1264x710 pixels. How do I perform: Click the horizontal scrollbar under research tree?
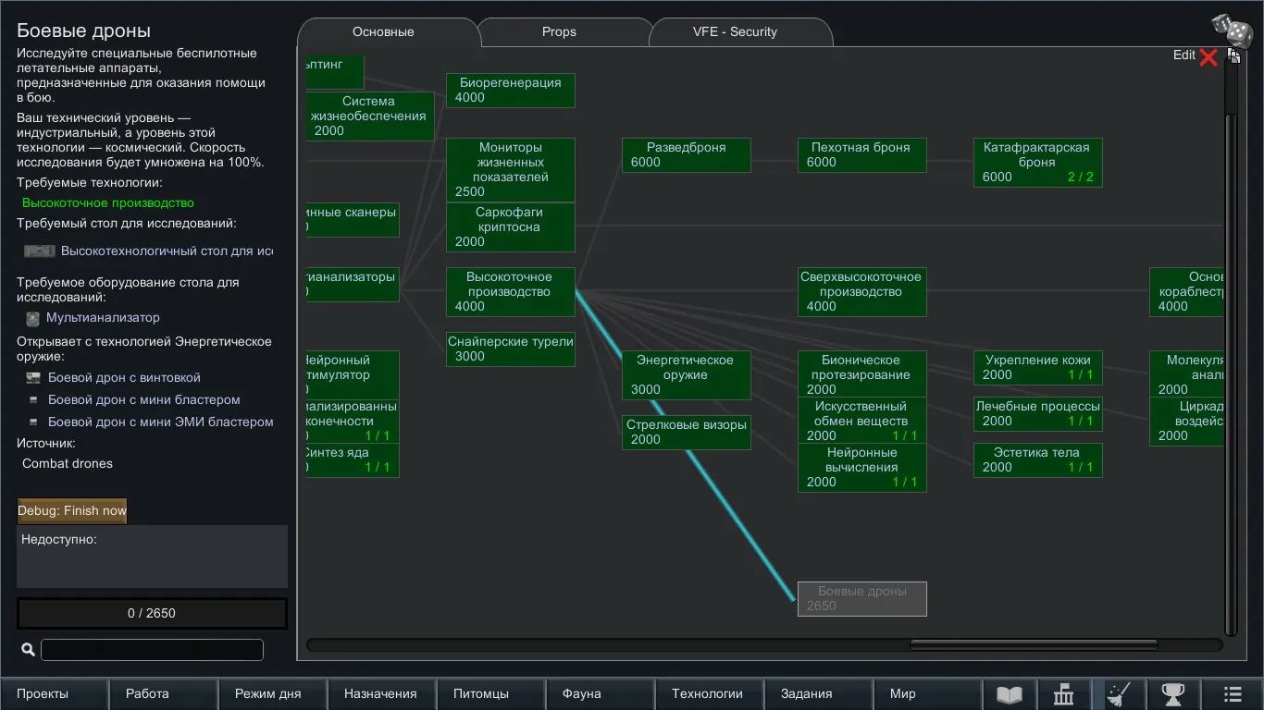tap(1033, 644)
